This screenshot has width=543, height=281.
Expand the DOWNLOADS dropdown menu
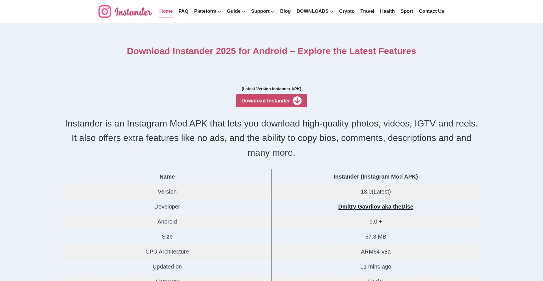[315, 11]
